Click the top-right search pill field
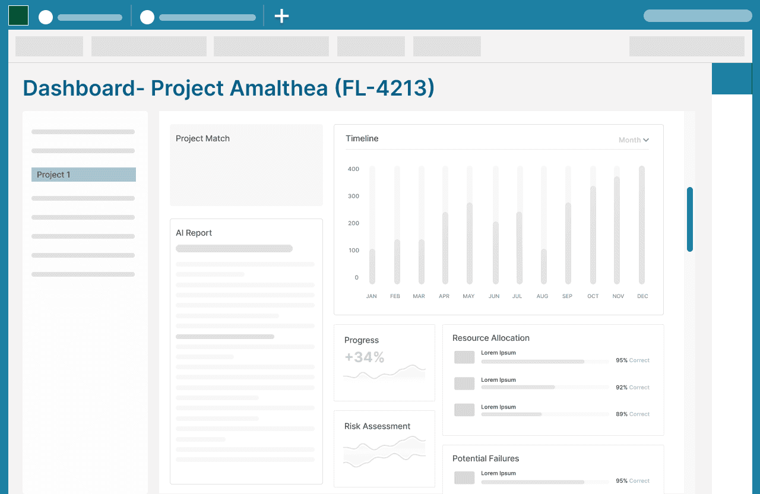This screenshot has width=760, height=494. (x=698, y=15)
